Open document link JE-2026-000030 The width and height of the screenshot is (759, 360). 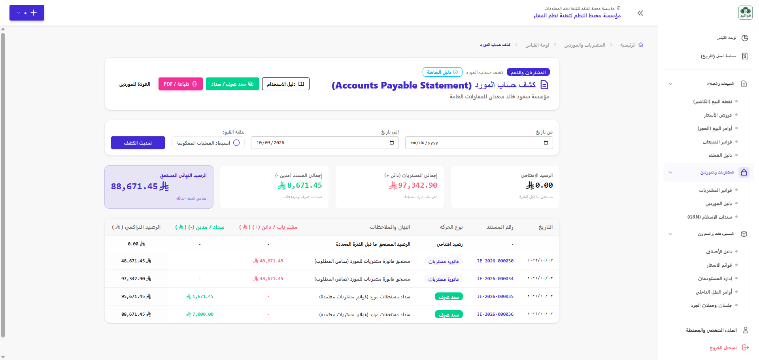tap(495, 261)
